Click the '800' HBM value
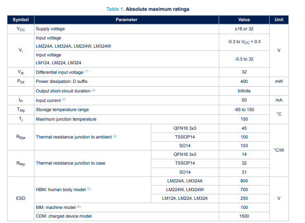This screenshot has height=223, width=305. point(244,181)
